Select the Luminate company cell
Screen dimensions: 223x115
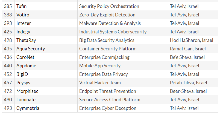(x=26, y=100)
